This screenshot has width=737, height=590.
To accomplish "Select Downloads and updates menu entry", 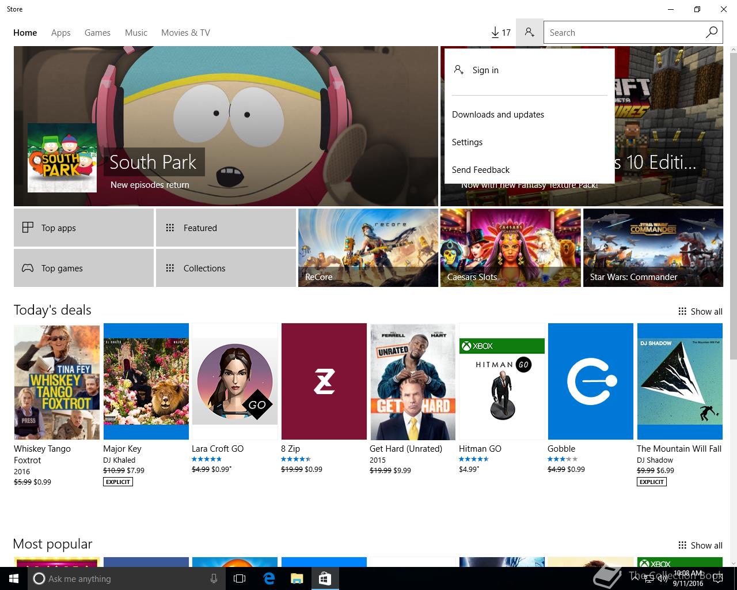I will coord(529,115).
